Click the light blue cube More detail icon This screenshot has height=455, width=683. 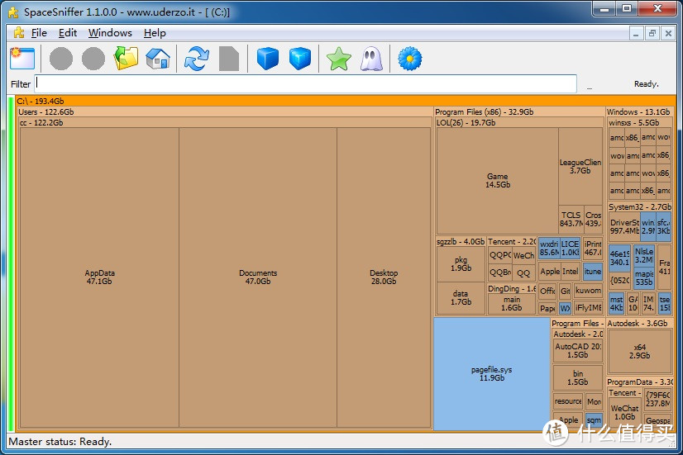coord(300,59)
